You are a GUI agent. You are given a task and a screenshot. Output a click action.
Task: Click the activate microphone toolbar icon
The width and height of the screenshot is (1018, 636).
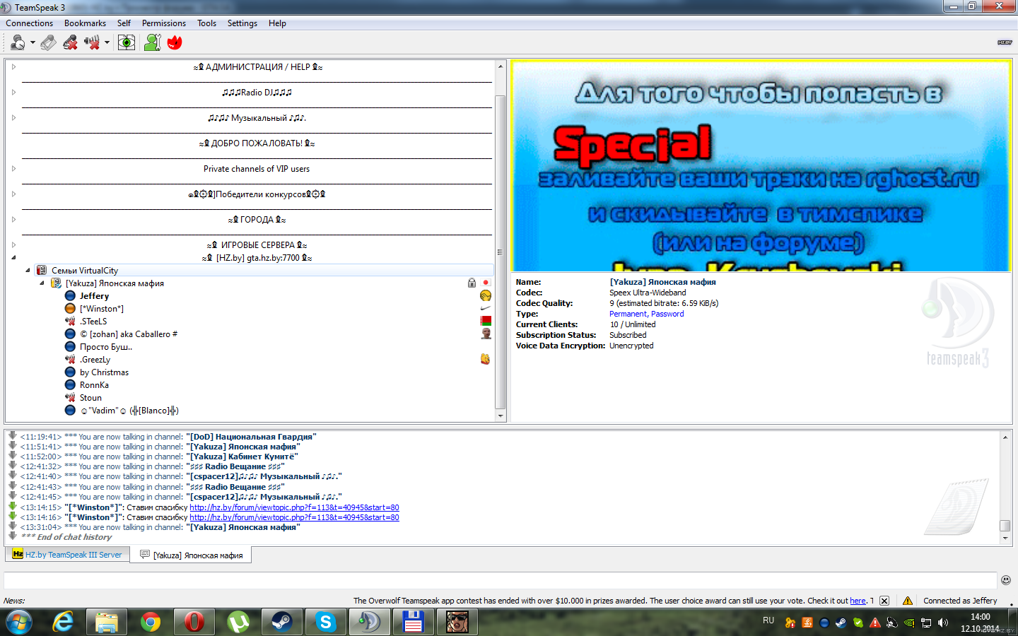[48, 43]
